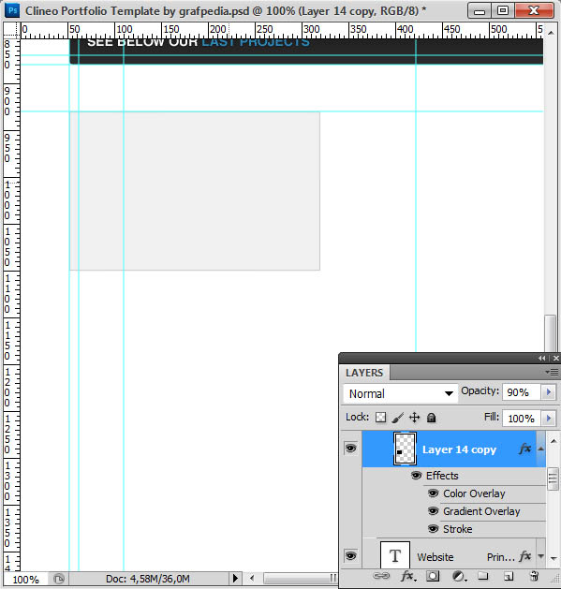The width and height of the screenshot is (561, 589).
Task: Click the zoom percentage field 100%
Action: point(25,580)
